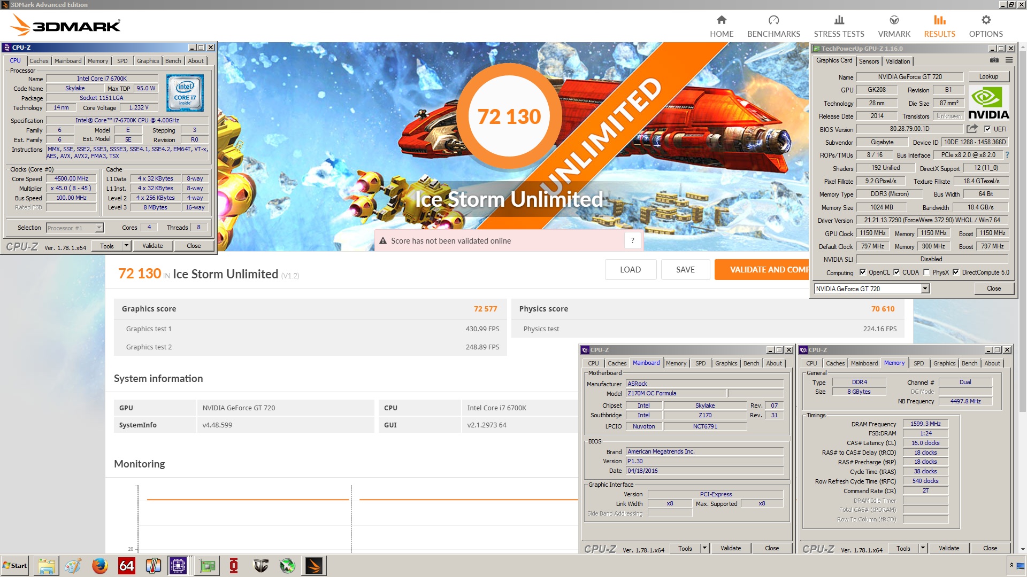
Task: Click Tools button in CPU-Z Mainboard window
Action: pyautogui.click(x=685, y=548)
